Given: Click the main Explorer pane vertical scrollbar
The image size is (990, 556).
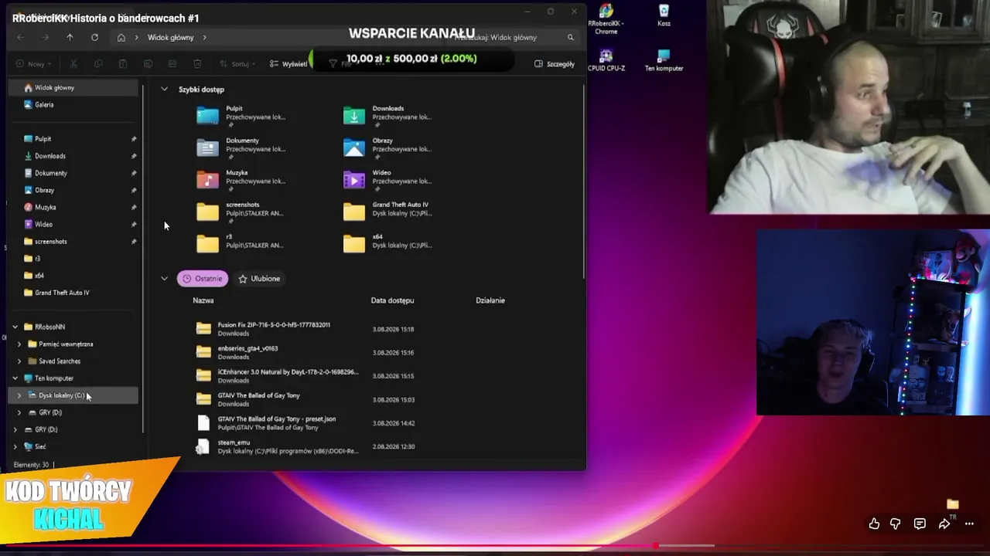Looking at the screenshot, I should (x=584, y=181).
